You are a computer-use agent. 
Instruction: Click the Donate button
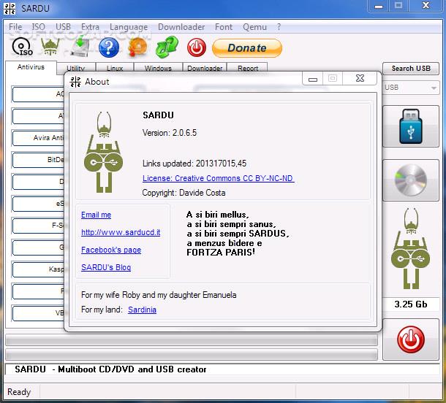pos(247,48)
